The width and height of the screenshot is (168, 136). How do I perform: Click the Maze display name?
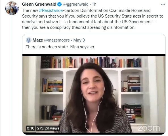point(38,40)
